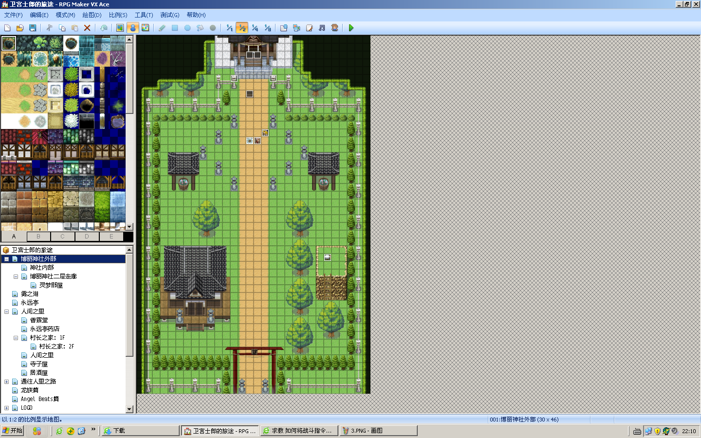The width and height of the screenshot is (701, 438).
Task: Switch to Map editing mode
Action: pyautogui.click(x=120, y=28)
